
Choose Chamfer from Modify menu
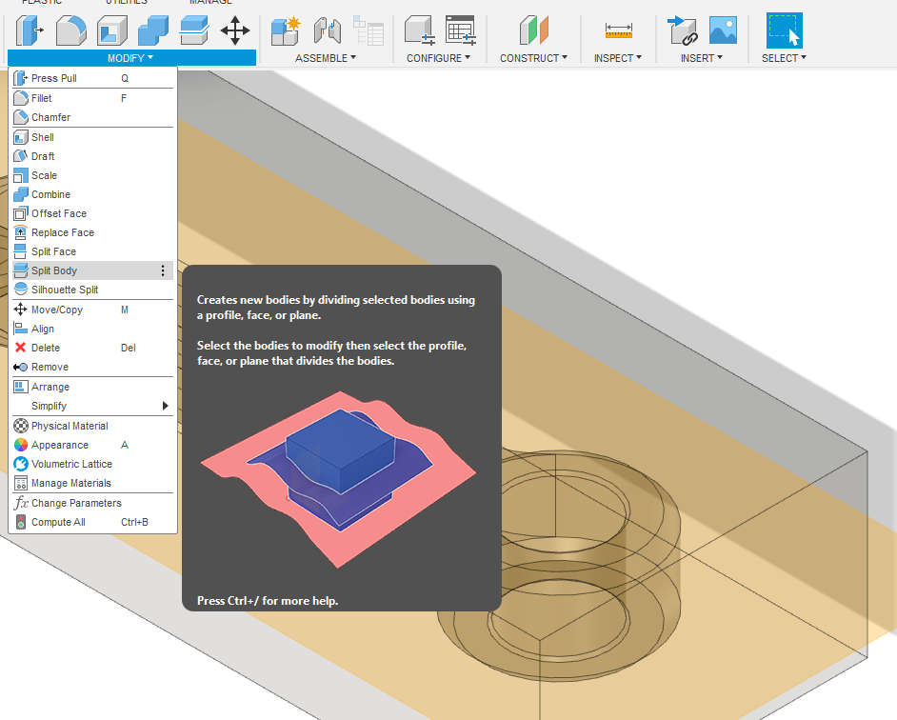pyautogui.click(x=92, y=117)
